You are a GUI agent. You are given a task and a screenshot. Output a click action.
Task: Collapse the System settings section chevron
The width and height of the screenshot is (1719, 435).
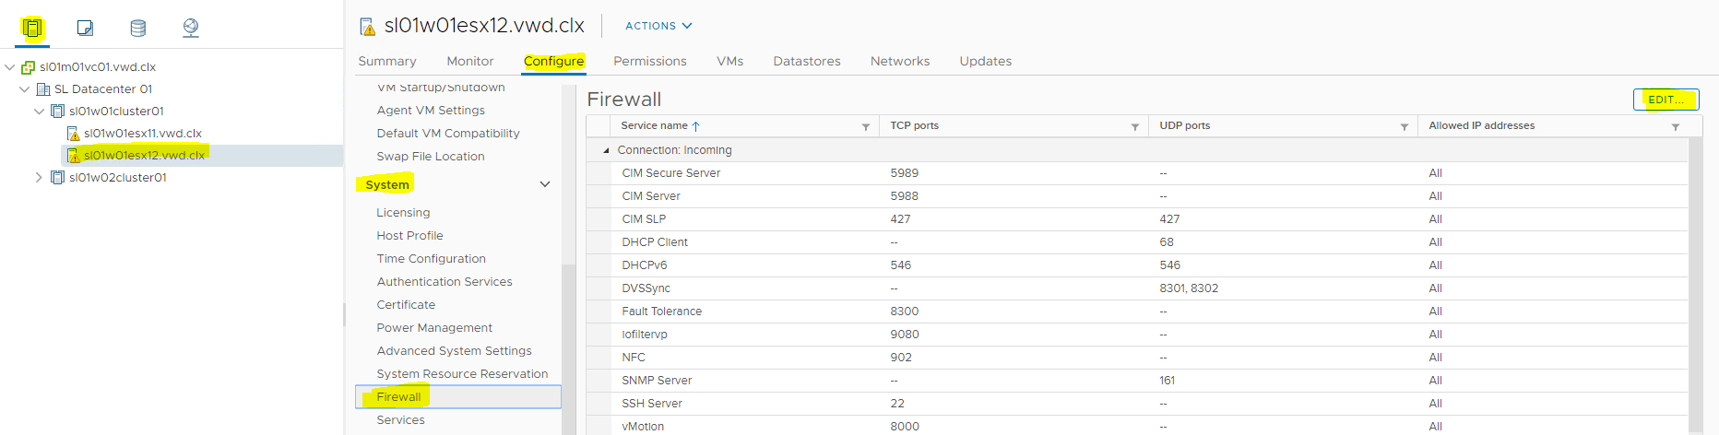pos(545,184)
